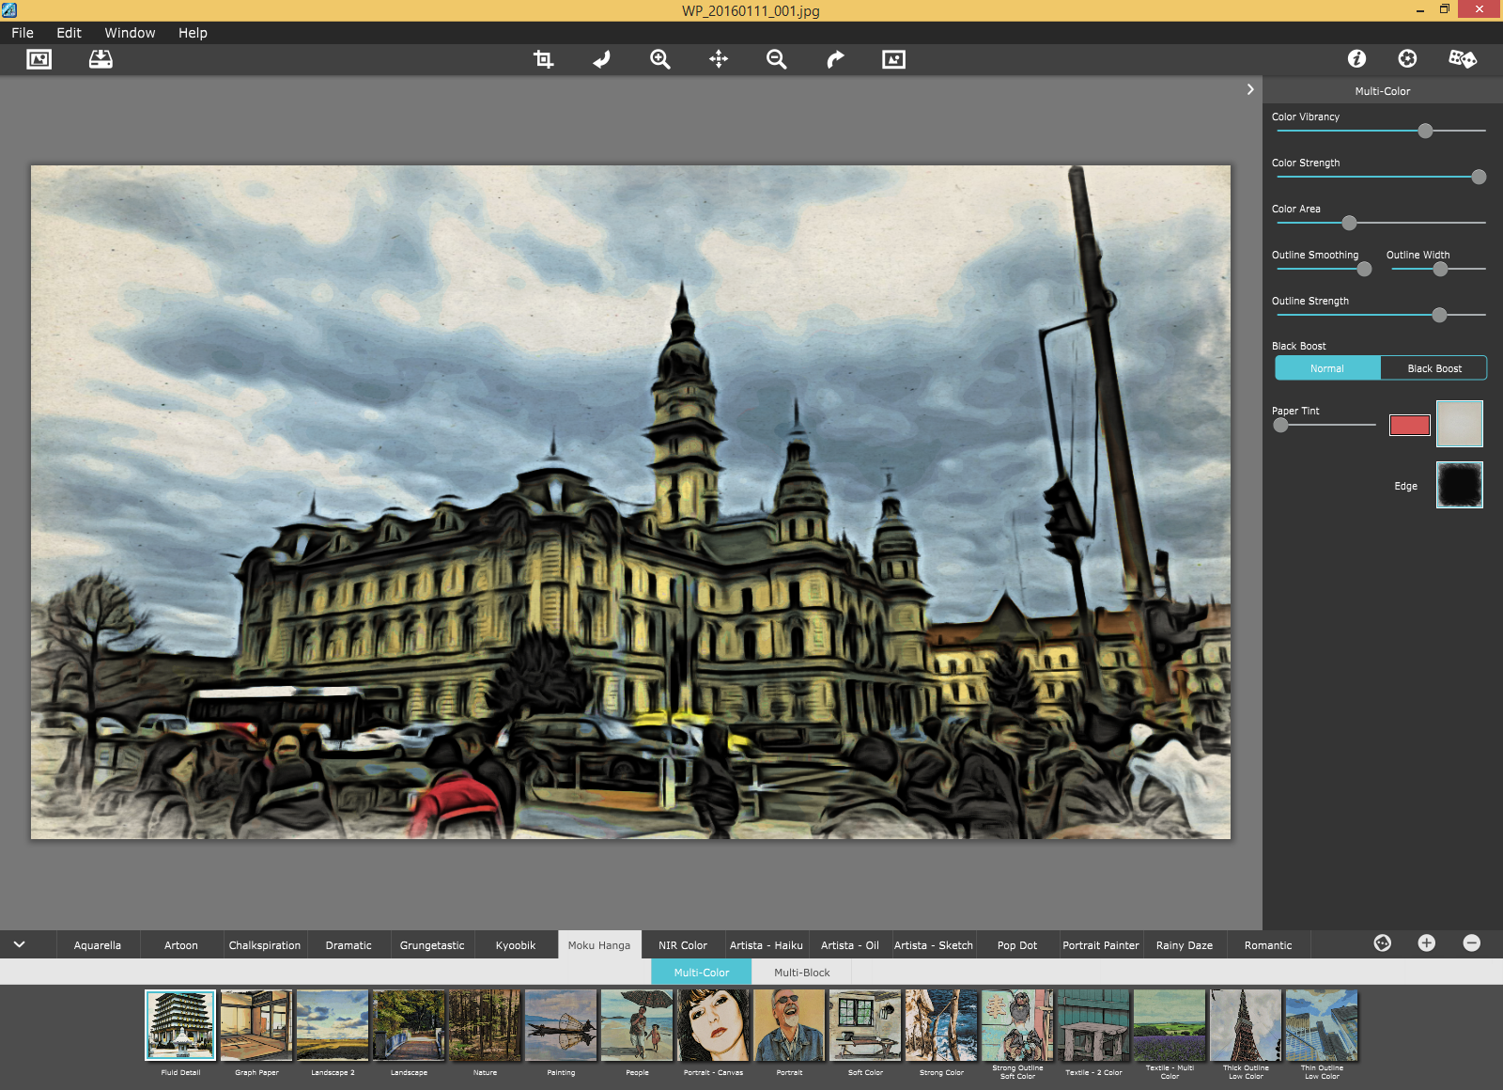Open the Window menu
Screen dimensions: 1503x1090
coord(130,33)
